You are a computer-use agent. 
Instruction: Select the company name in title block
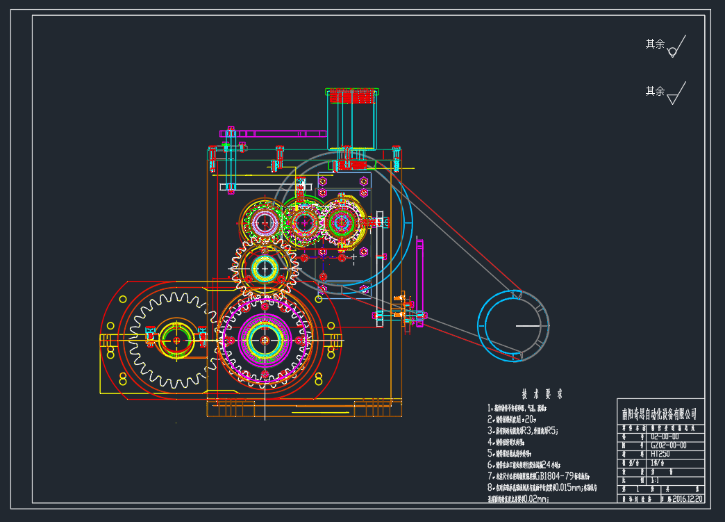tap(660, 414)
